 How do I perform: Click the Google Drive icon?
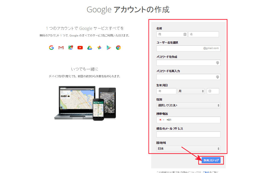pyautogui.click(x=90, y=48)
